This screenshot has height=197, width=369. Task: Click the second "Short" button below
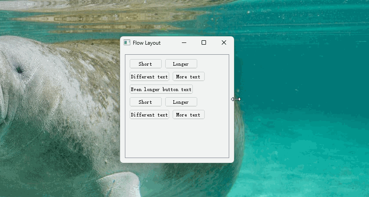click(x=145, y=102)
